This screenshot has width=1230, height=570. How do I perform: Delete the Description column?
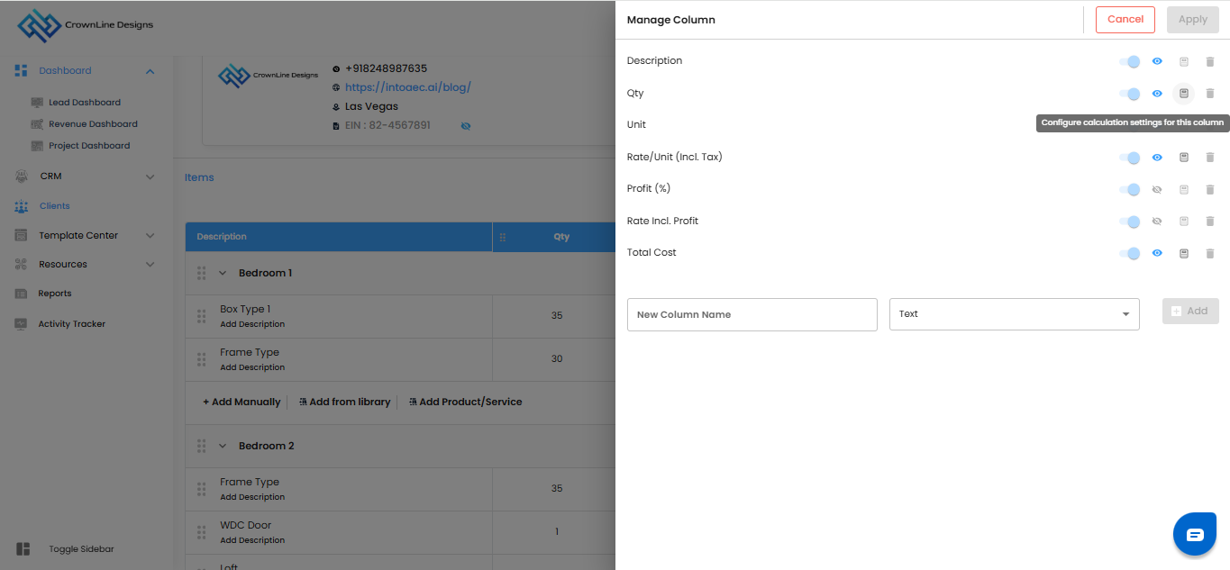coord(1210,62)
